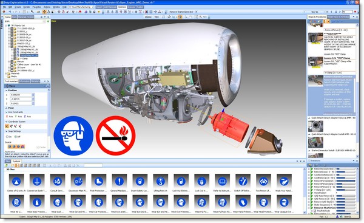Toggle checkbox of the V-Clamp item
Viewport: 364px width, 223px height.
pyautogui.click(x=15, y=58)
